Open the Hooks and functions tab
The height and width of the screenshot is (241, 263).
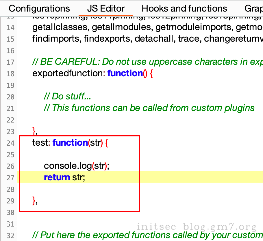[184, 8]
